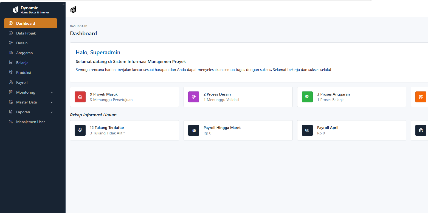Click the green Proses Anggaran cash icon

coord(307,97)
